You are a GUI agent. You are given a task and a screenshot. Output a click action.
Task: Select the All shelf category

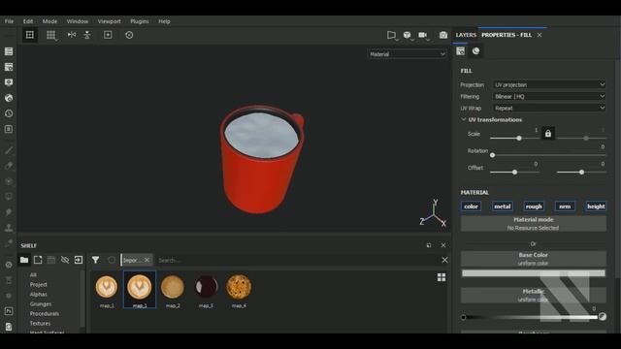[33, 274]
